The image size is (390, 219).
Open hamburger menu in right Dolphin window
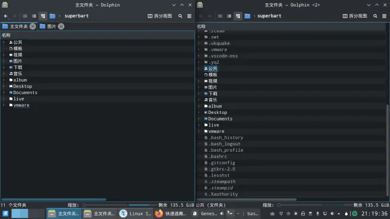tap(384, 16)
